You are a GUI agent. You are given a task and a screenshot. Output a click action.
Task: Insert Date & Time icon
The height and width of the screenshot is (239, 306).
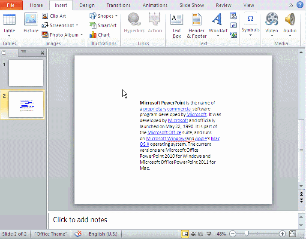point(234,16)
